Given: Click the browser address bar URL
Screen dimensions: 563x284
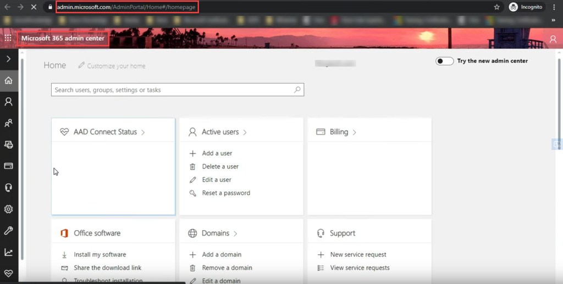Looking at the screenshot, I should click(x=126, y=7).
